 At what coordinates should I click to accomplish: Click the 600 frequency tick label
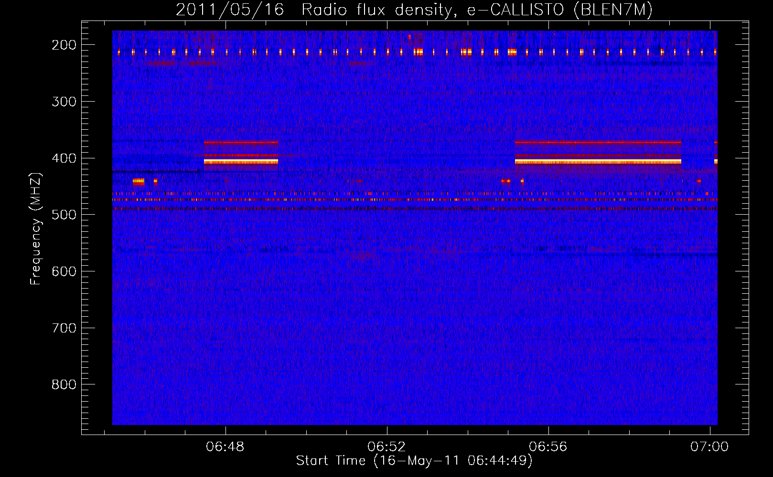pyautogui.click(x=64, y=271)
